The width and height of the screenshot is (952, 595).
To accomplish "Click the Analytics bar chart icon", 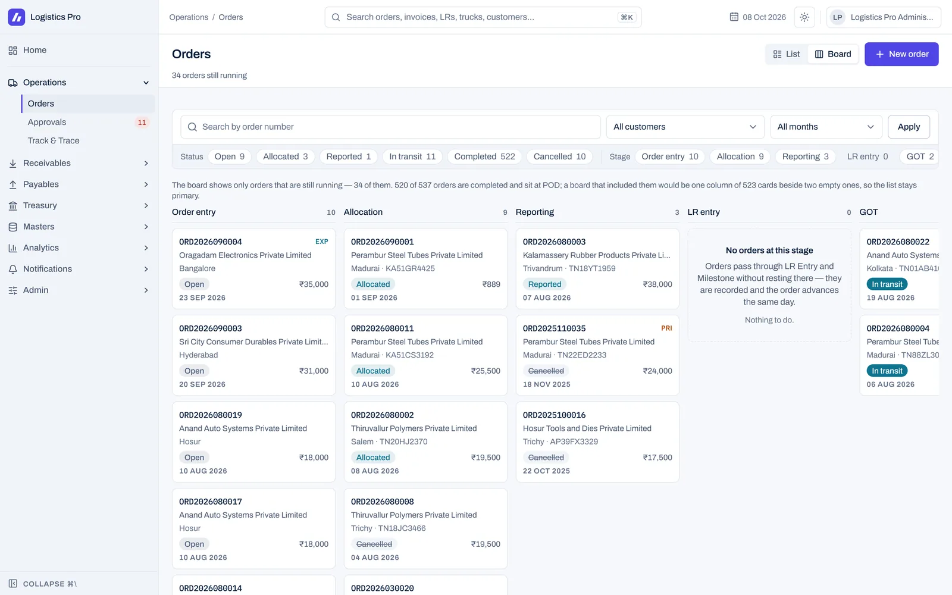I will pos(12,248).
